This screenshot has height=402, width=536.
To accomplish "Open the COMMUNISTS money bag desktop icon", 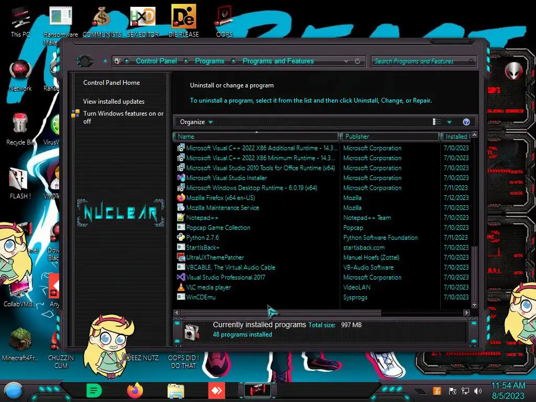I will (x=102, y=21).
